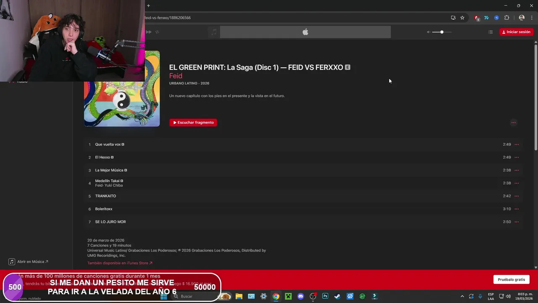The width and height of the screenshot is (538, 303).
Task: Open the clock and date 8:03 p. m.
Action: click(x=525, y=296)
